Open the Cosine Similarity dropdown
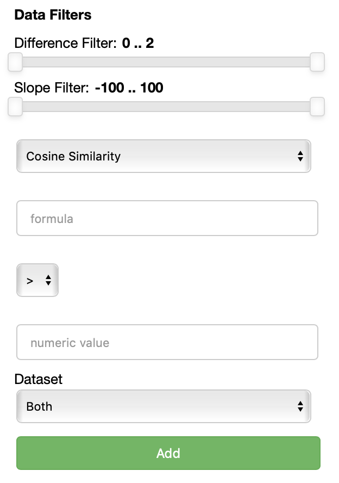This screenshot has width=339, height=483. point(164,156)
